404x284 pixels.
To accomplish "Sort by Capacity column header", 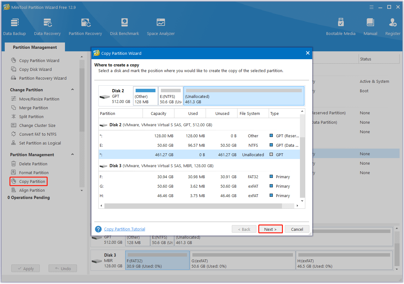I will [159, 113].
